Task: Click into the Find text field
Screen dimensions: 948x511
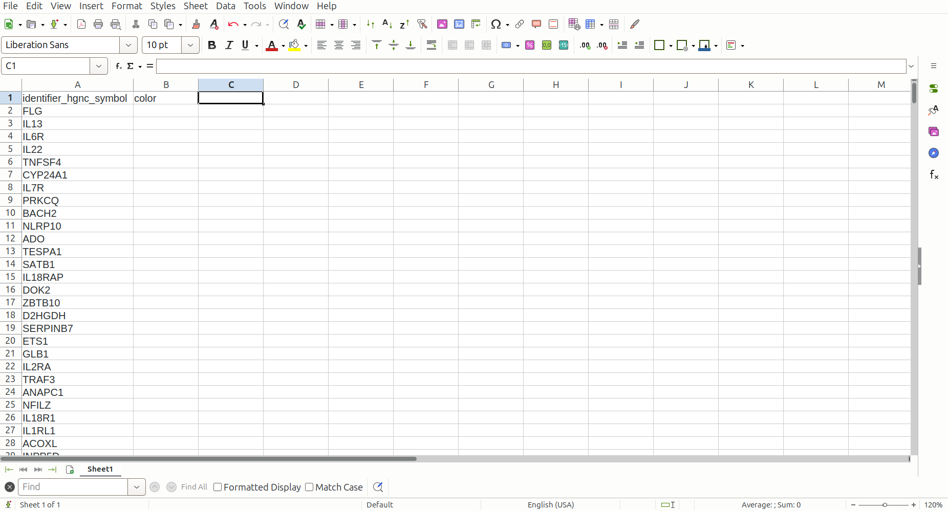Action: [x=73, y=487]
